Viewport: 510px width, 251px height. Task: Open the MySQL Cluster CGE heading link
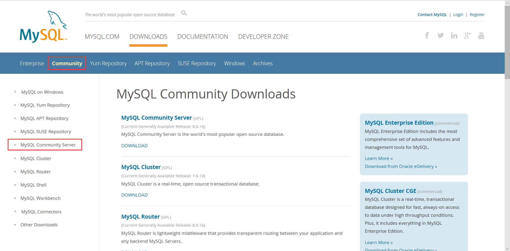click(x=390, y=191)
